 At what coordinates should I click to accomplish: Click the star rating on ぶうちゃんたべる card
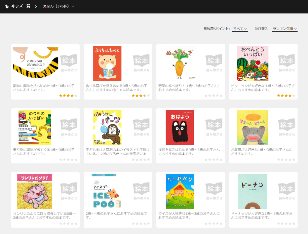click(141, 96)
